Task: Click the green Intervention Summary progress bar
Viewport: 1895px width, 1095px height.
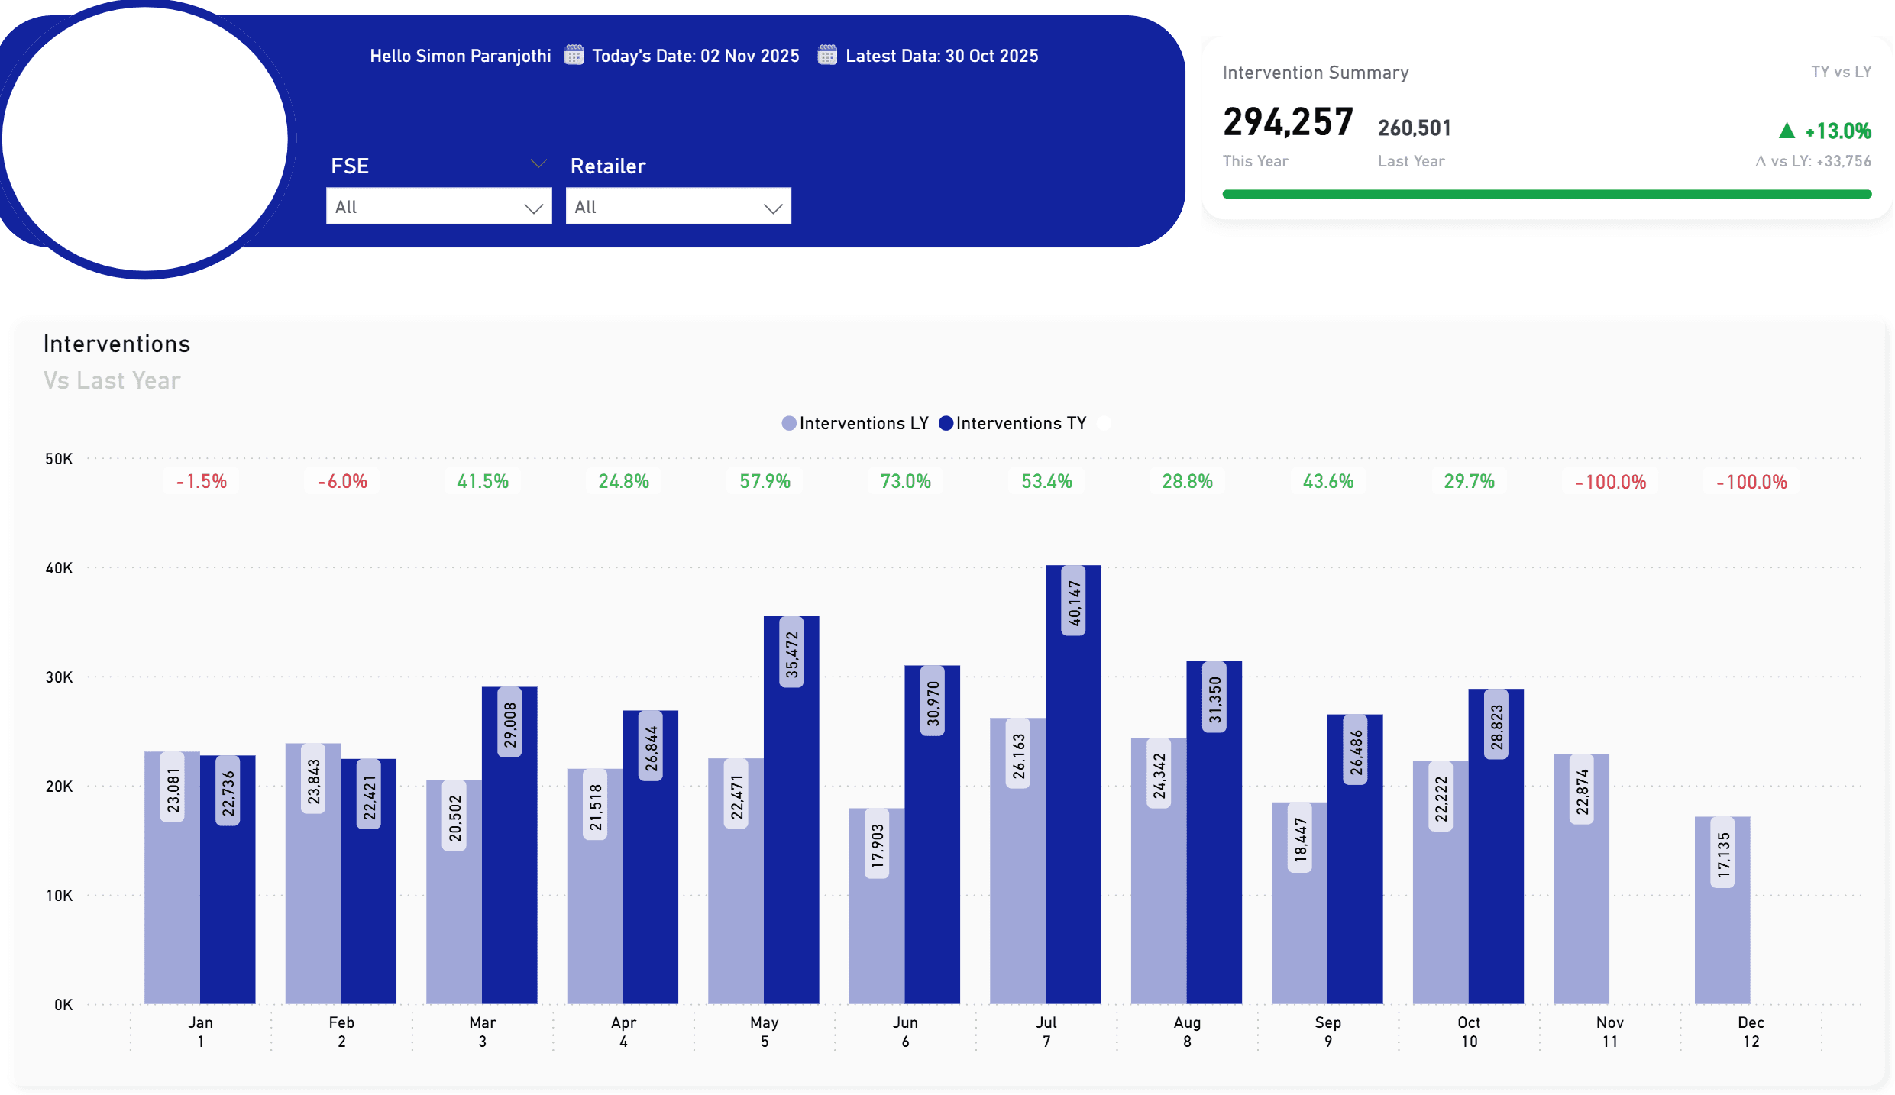Action: tap(1546, 194)
